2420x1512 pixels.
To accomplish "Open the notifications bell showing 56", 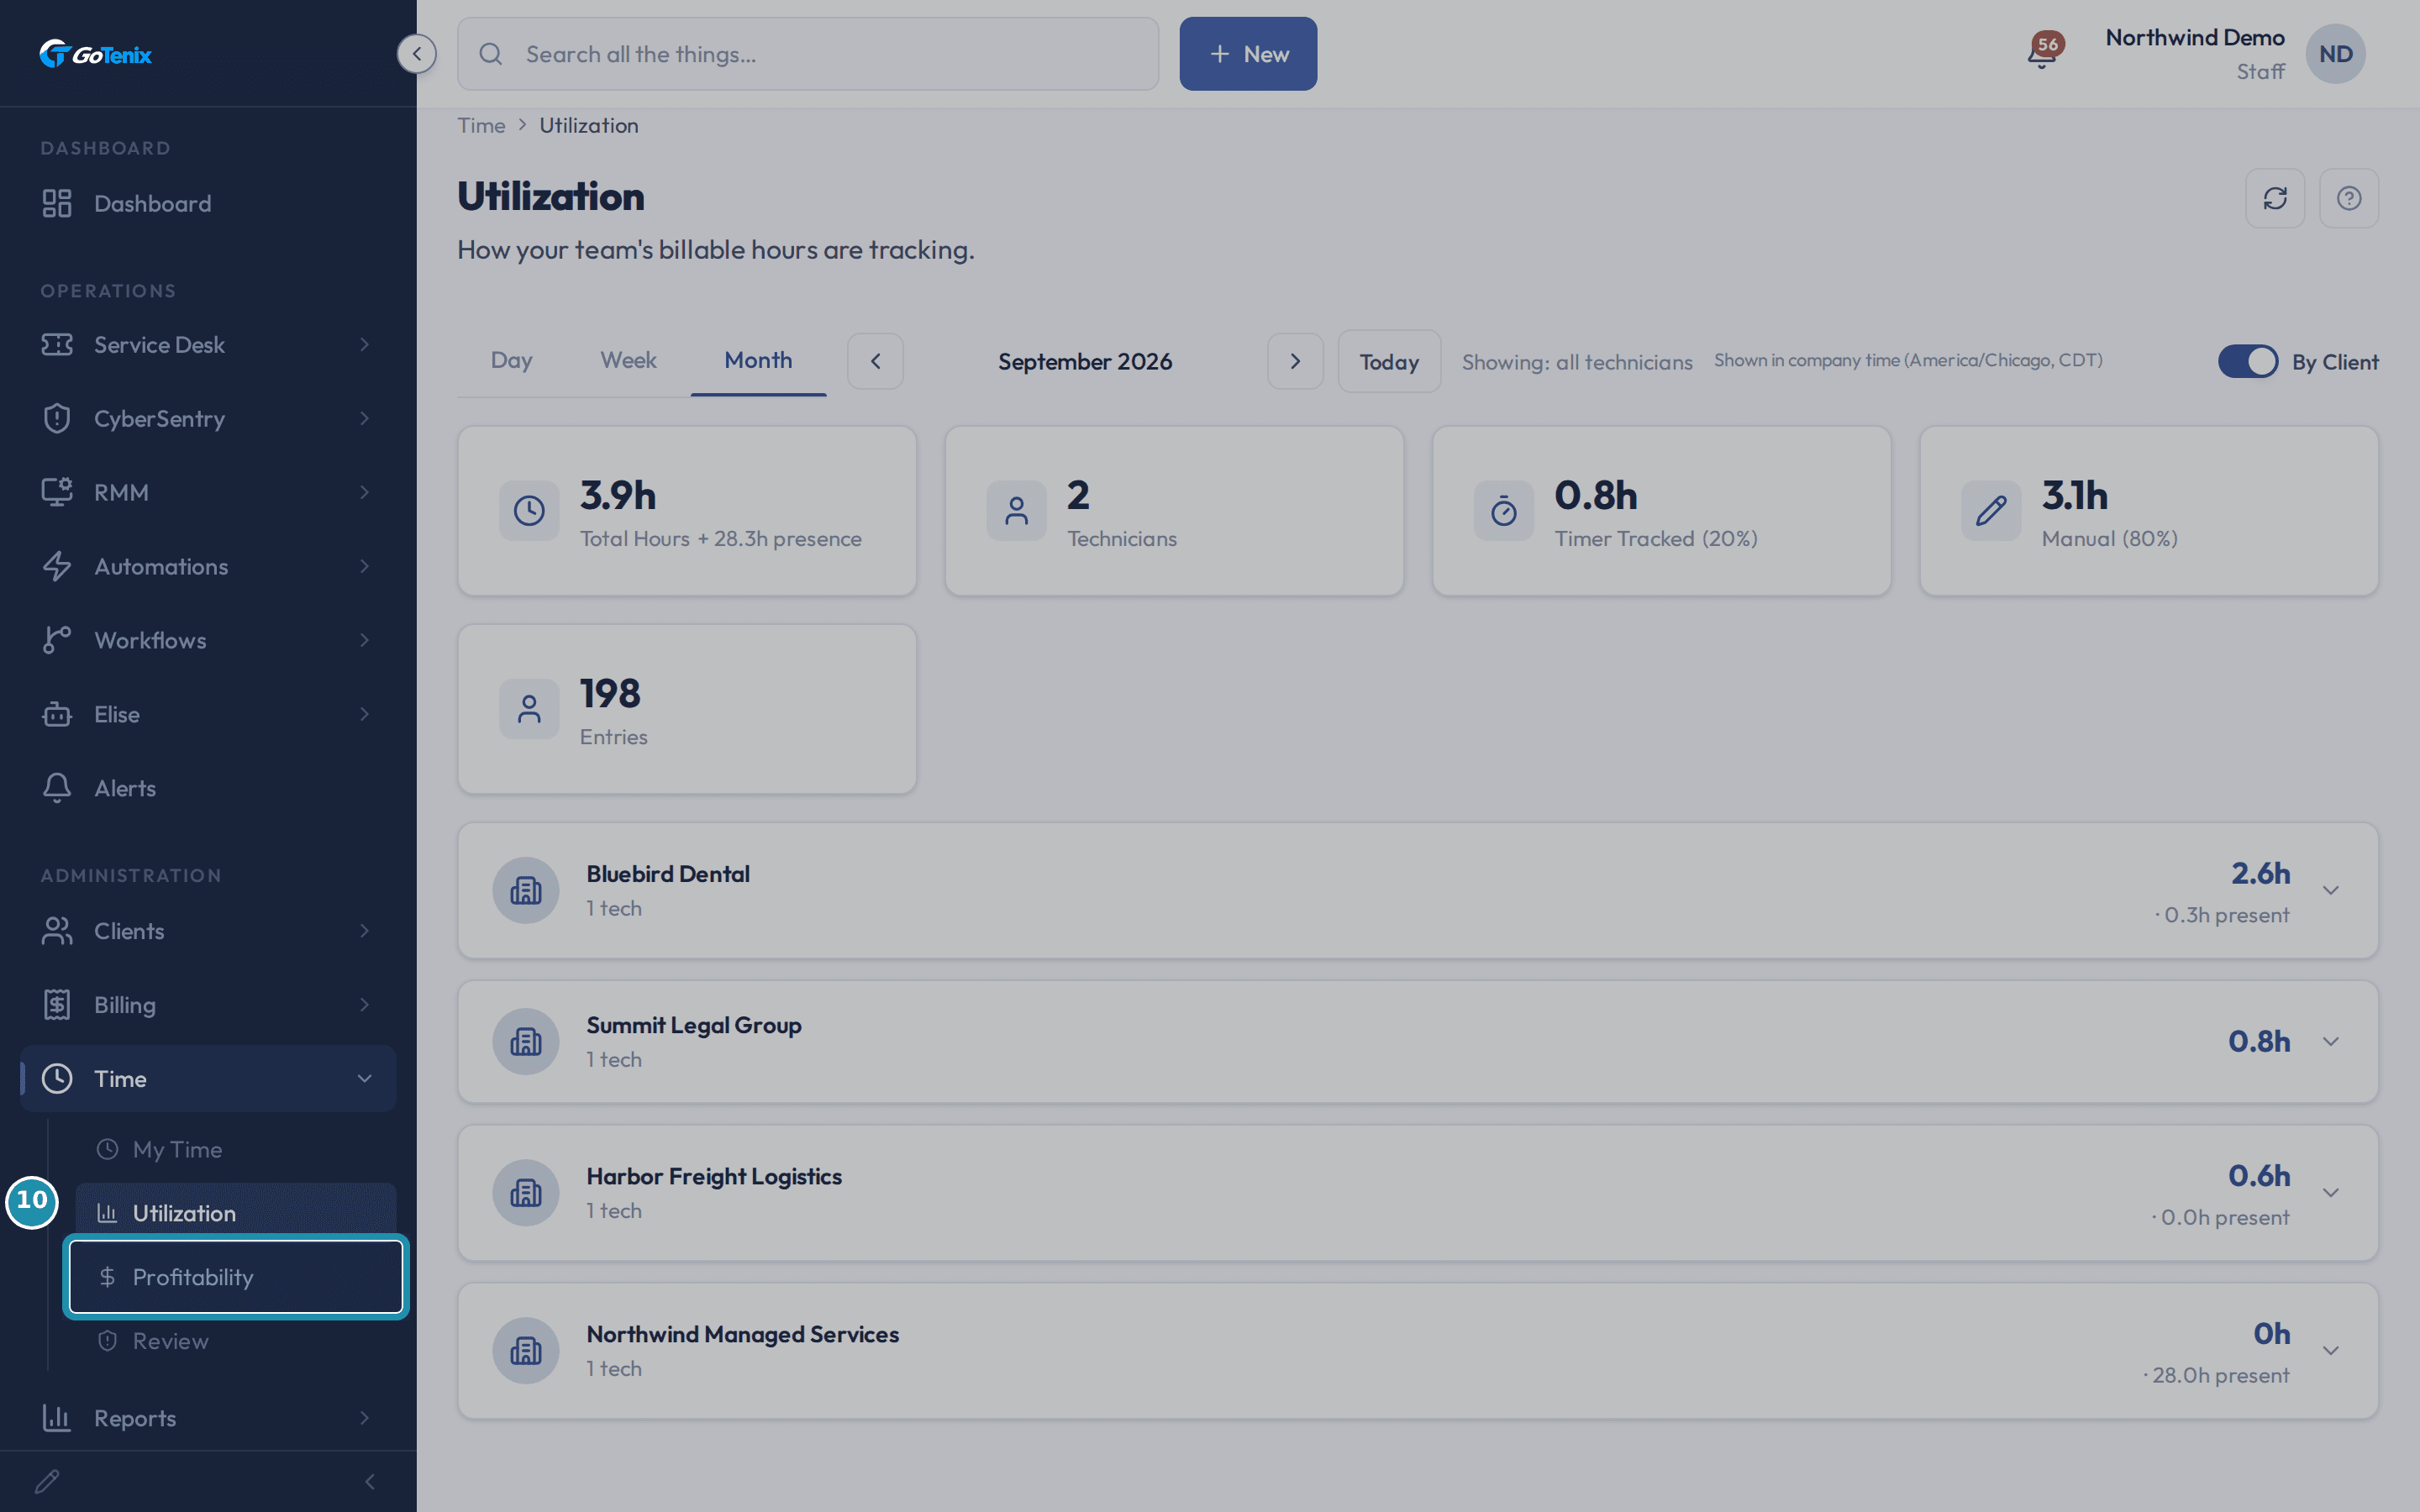I will click(x=2043, y=53).
